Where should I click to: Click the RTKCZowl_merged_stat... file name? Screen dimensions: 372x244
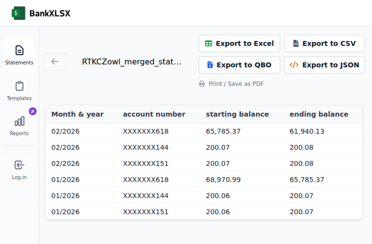pyautogui.click(x=131, y=61)
